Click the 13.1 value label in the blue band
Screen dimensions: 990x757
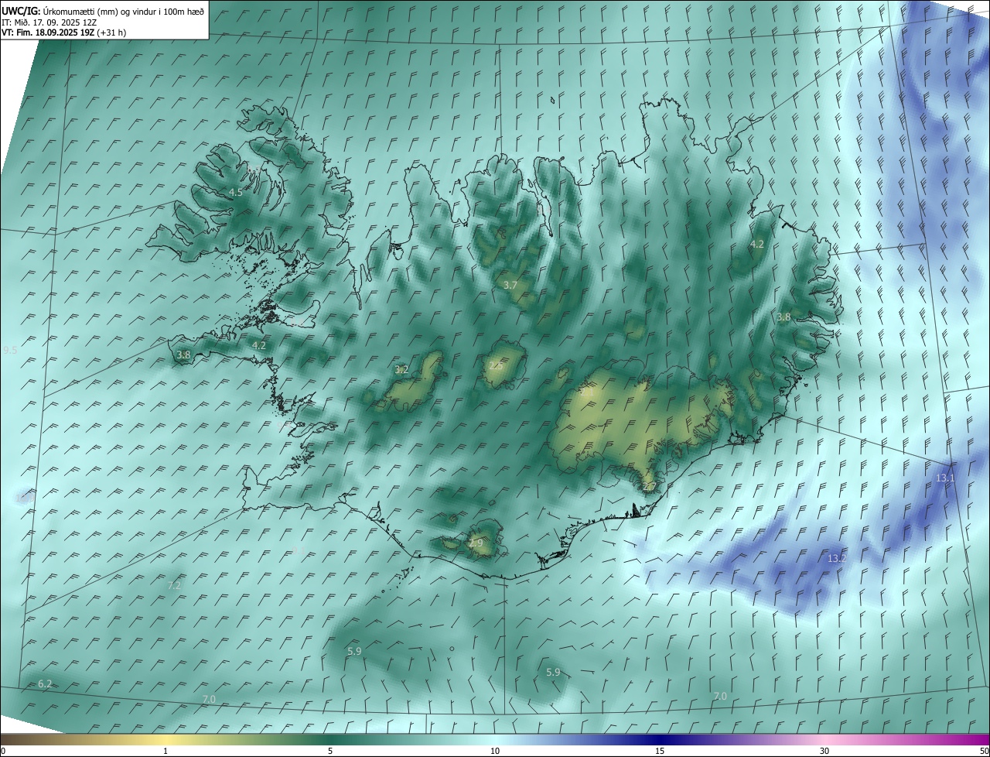[946, 478]
